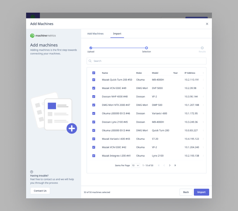This screenshot has height=211, width=238.
Task: Click the Back button
Action: [185, 192]
